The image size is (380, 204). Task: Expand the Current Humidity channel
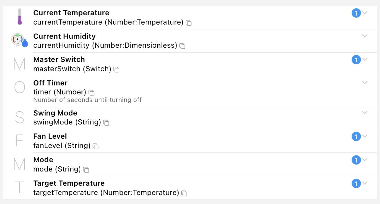[x=365, y=36]
